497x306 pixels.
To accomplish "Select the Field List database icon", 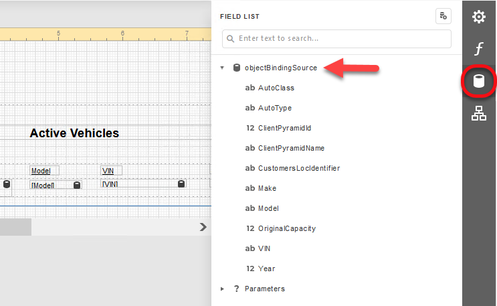I will click(x=479, y=82).
